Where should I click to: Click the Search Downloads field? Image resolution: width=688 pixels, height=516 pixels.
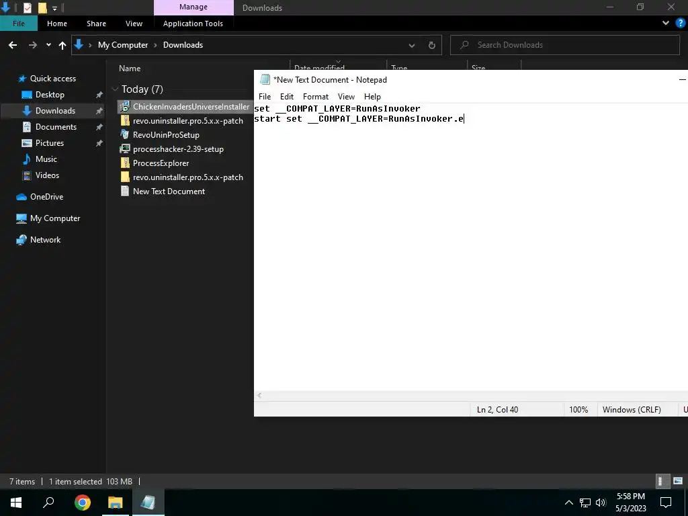pos(564,45)
